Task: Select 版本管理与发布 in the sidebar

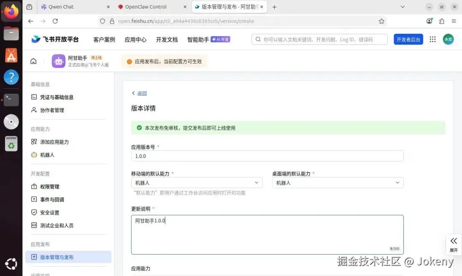Action: (68, 257)
